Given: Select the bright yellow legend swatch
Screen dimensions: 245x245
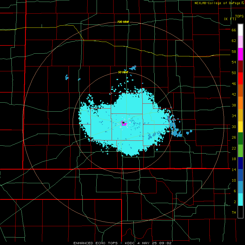Looking at the screenshot, I should pos(240,127).
